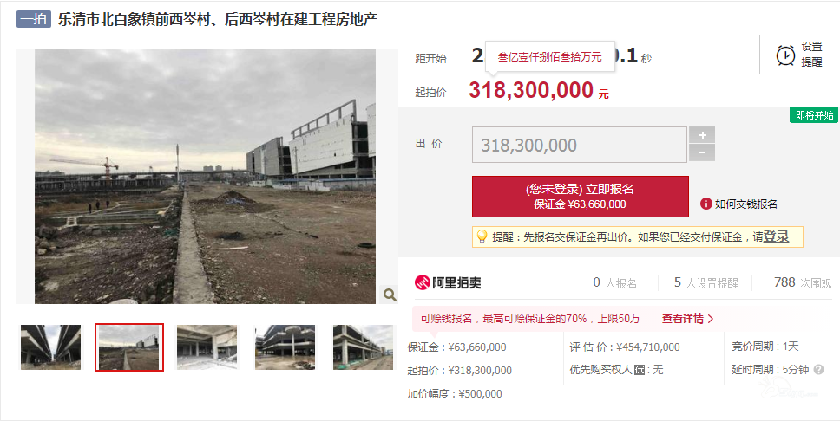Click the info icon beside 如何交钱报名

click(705, 204)
